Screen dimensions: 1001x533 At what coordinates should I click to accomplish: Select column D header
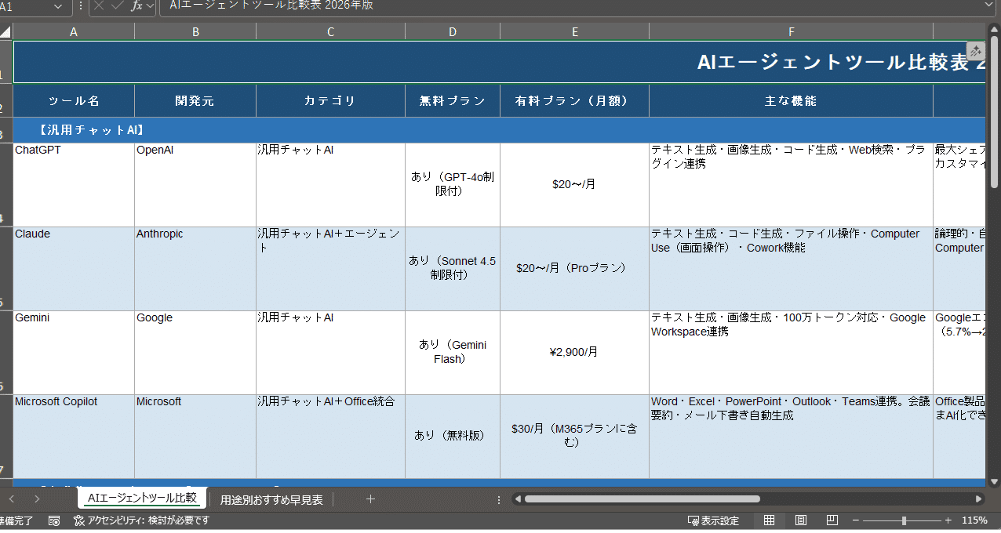(x=453, y=32)
